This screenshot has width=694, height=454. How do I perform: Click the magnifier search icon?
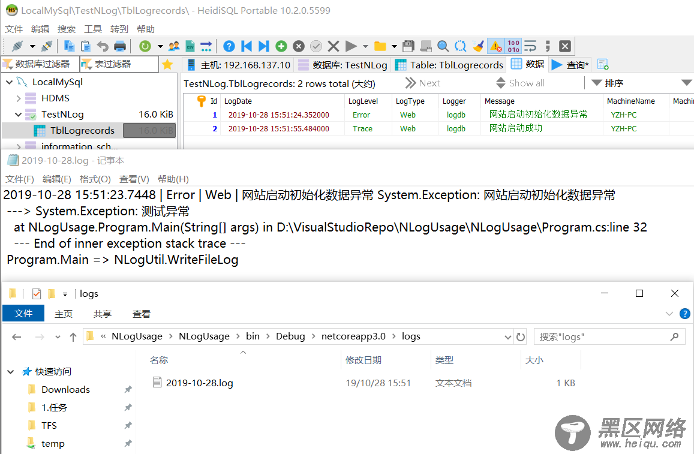pos(443,46)
